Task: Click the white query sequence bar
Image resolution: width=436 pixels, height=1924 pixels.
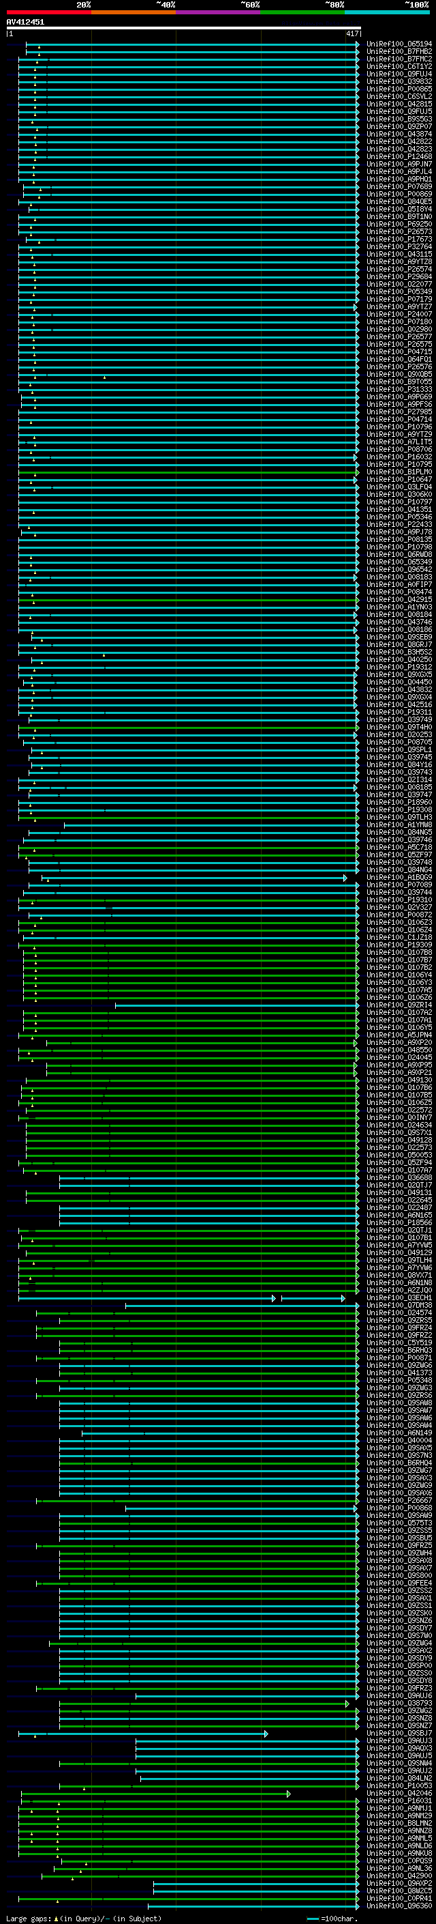Action: tap(183, 29)
